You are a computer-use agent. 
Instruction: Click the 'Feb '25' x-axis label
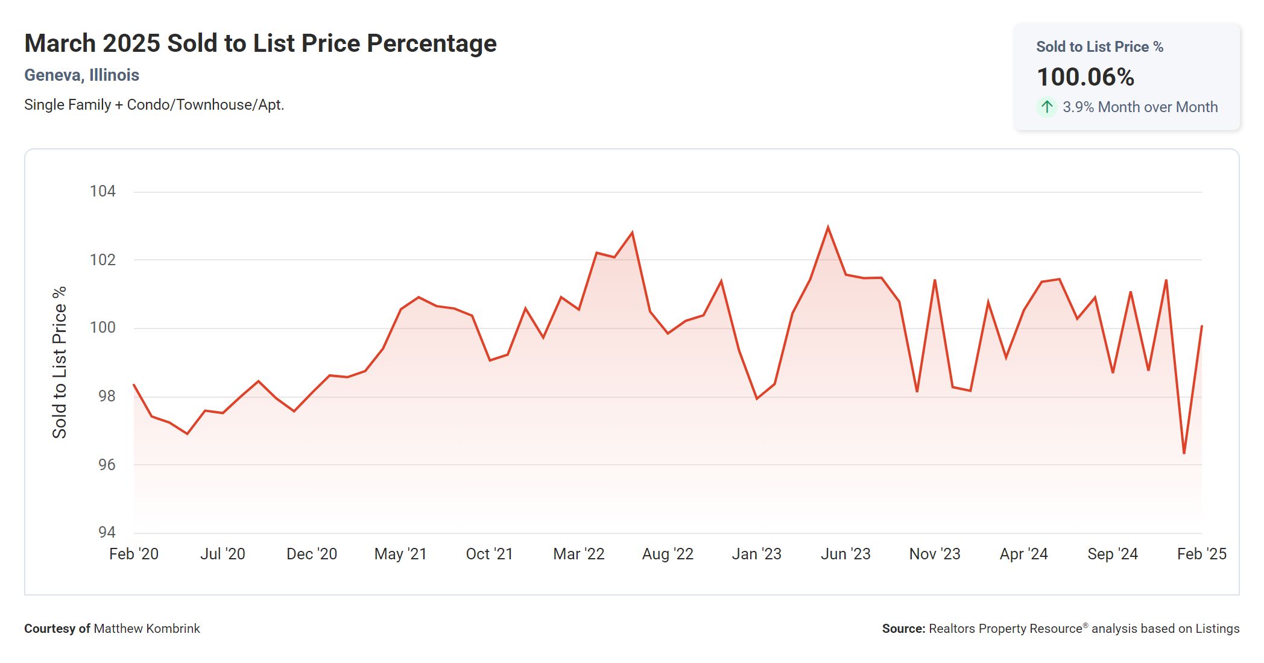click(x=1201, y=554)
